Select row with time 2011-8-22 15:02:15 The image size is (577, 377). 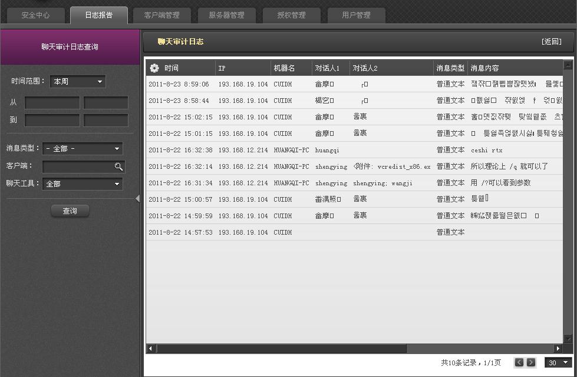point(354,117)
